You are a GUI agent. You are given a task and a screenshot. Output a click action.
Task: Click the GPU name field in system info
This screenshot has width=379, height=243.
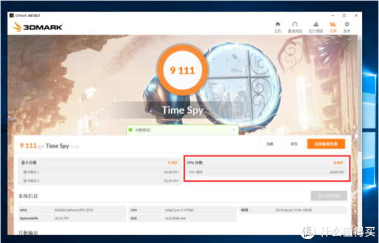[89, 210]
